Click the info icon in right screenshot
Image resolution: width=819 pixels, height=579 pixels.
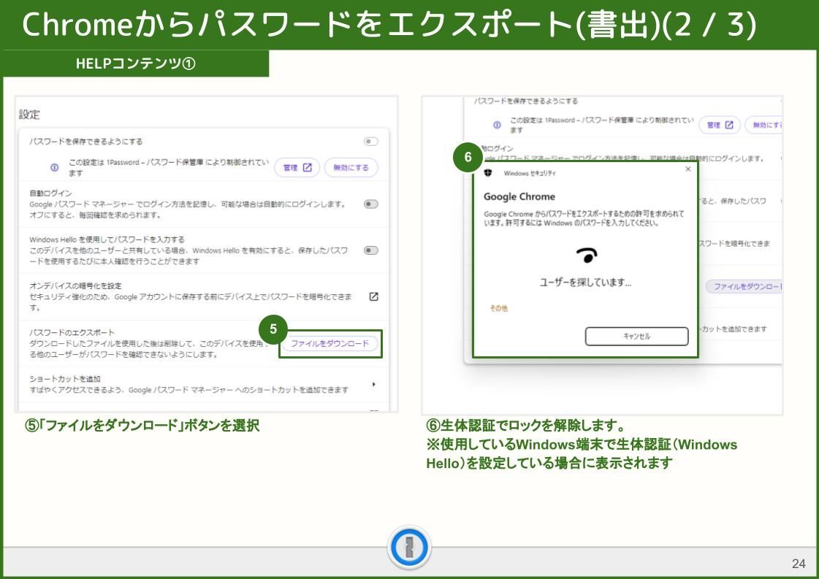[498, 125]
